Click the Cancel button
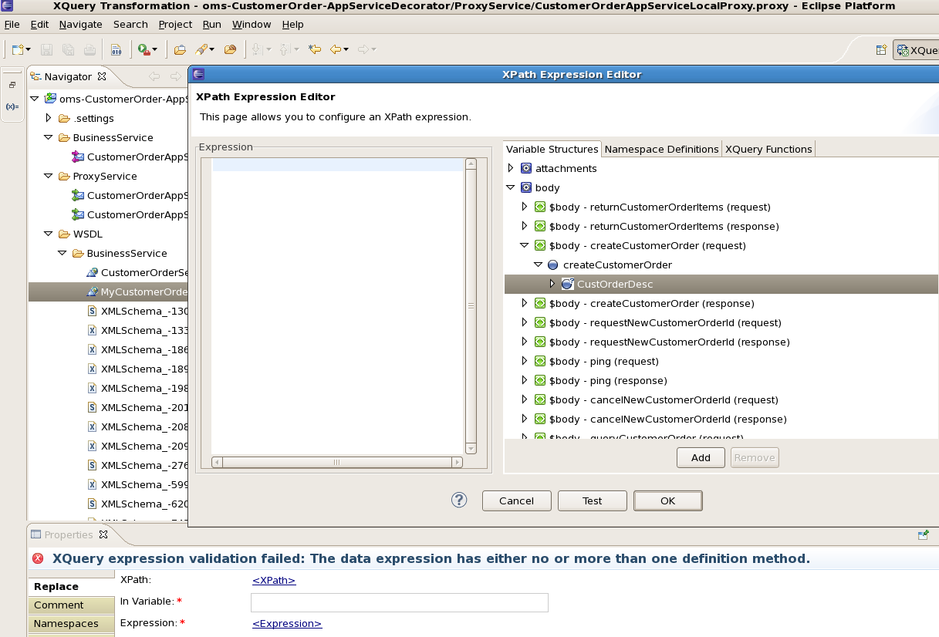The width and height of the screenshot is (939, 637). [x=517, y=501]
